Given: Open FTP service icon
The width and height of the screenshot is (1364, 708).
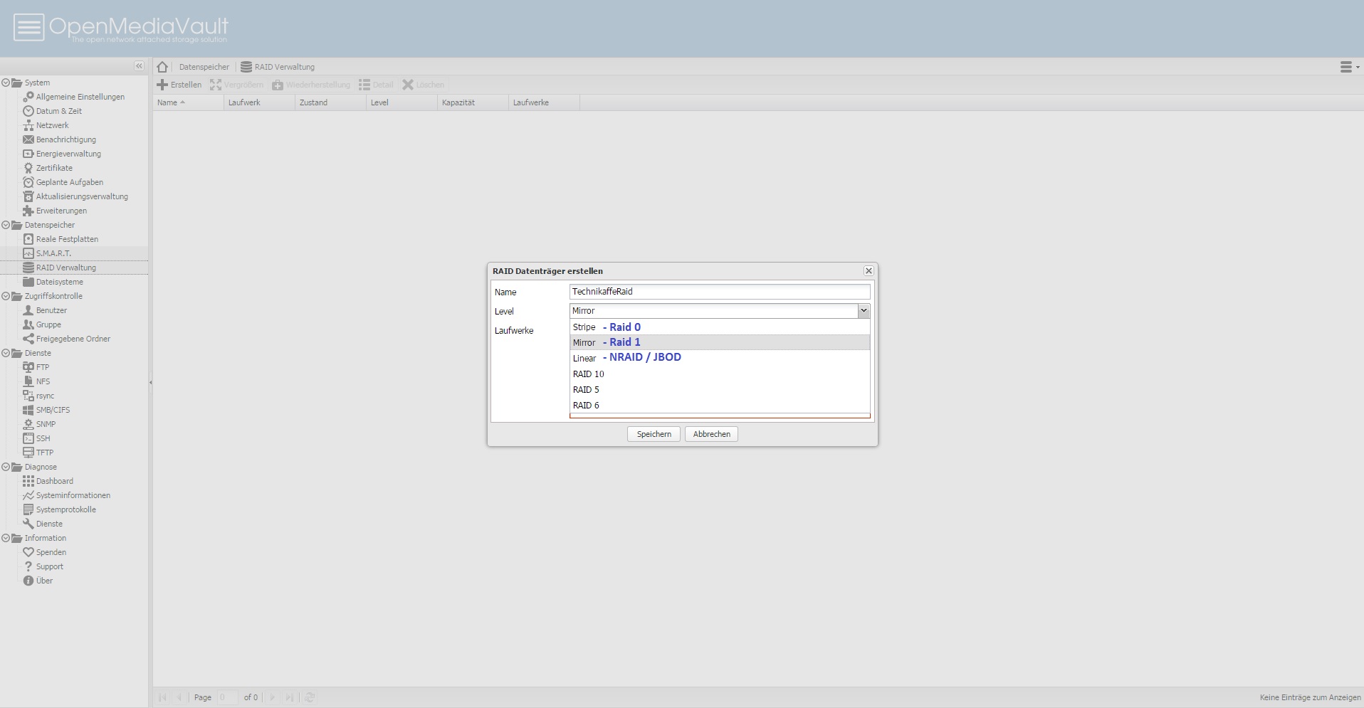Looking at the screenshot, I should [28, 367].
